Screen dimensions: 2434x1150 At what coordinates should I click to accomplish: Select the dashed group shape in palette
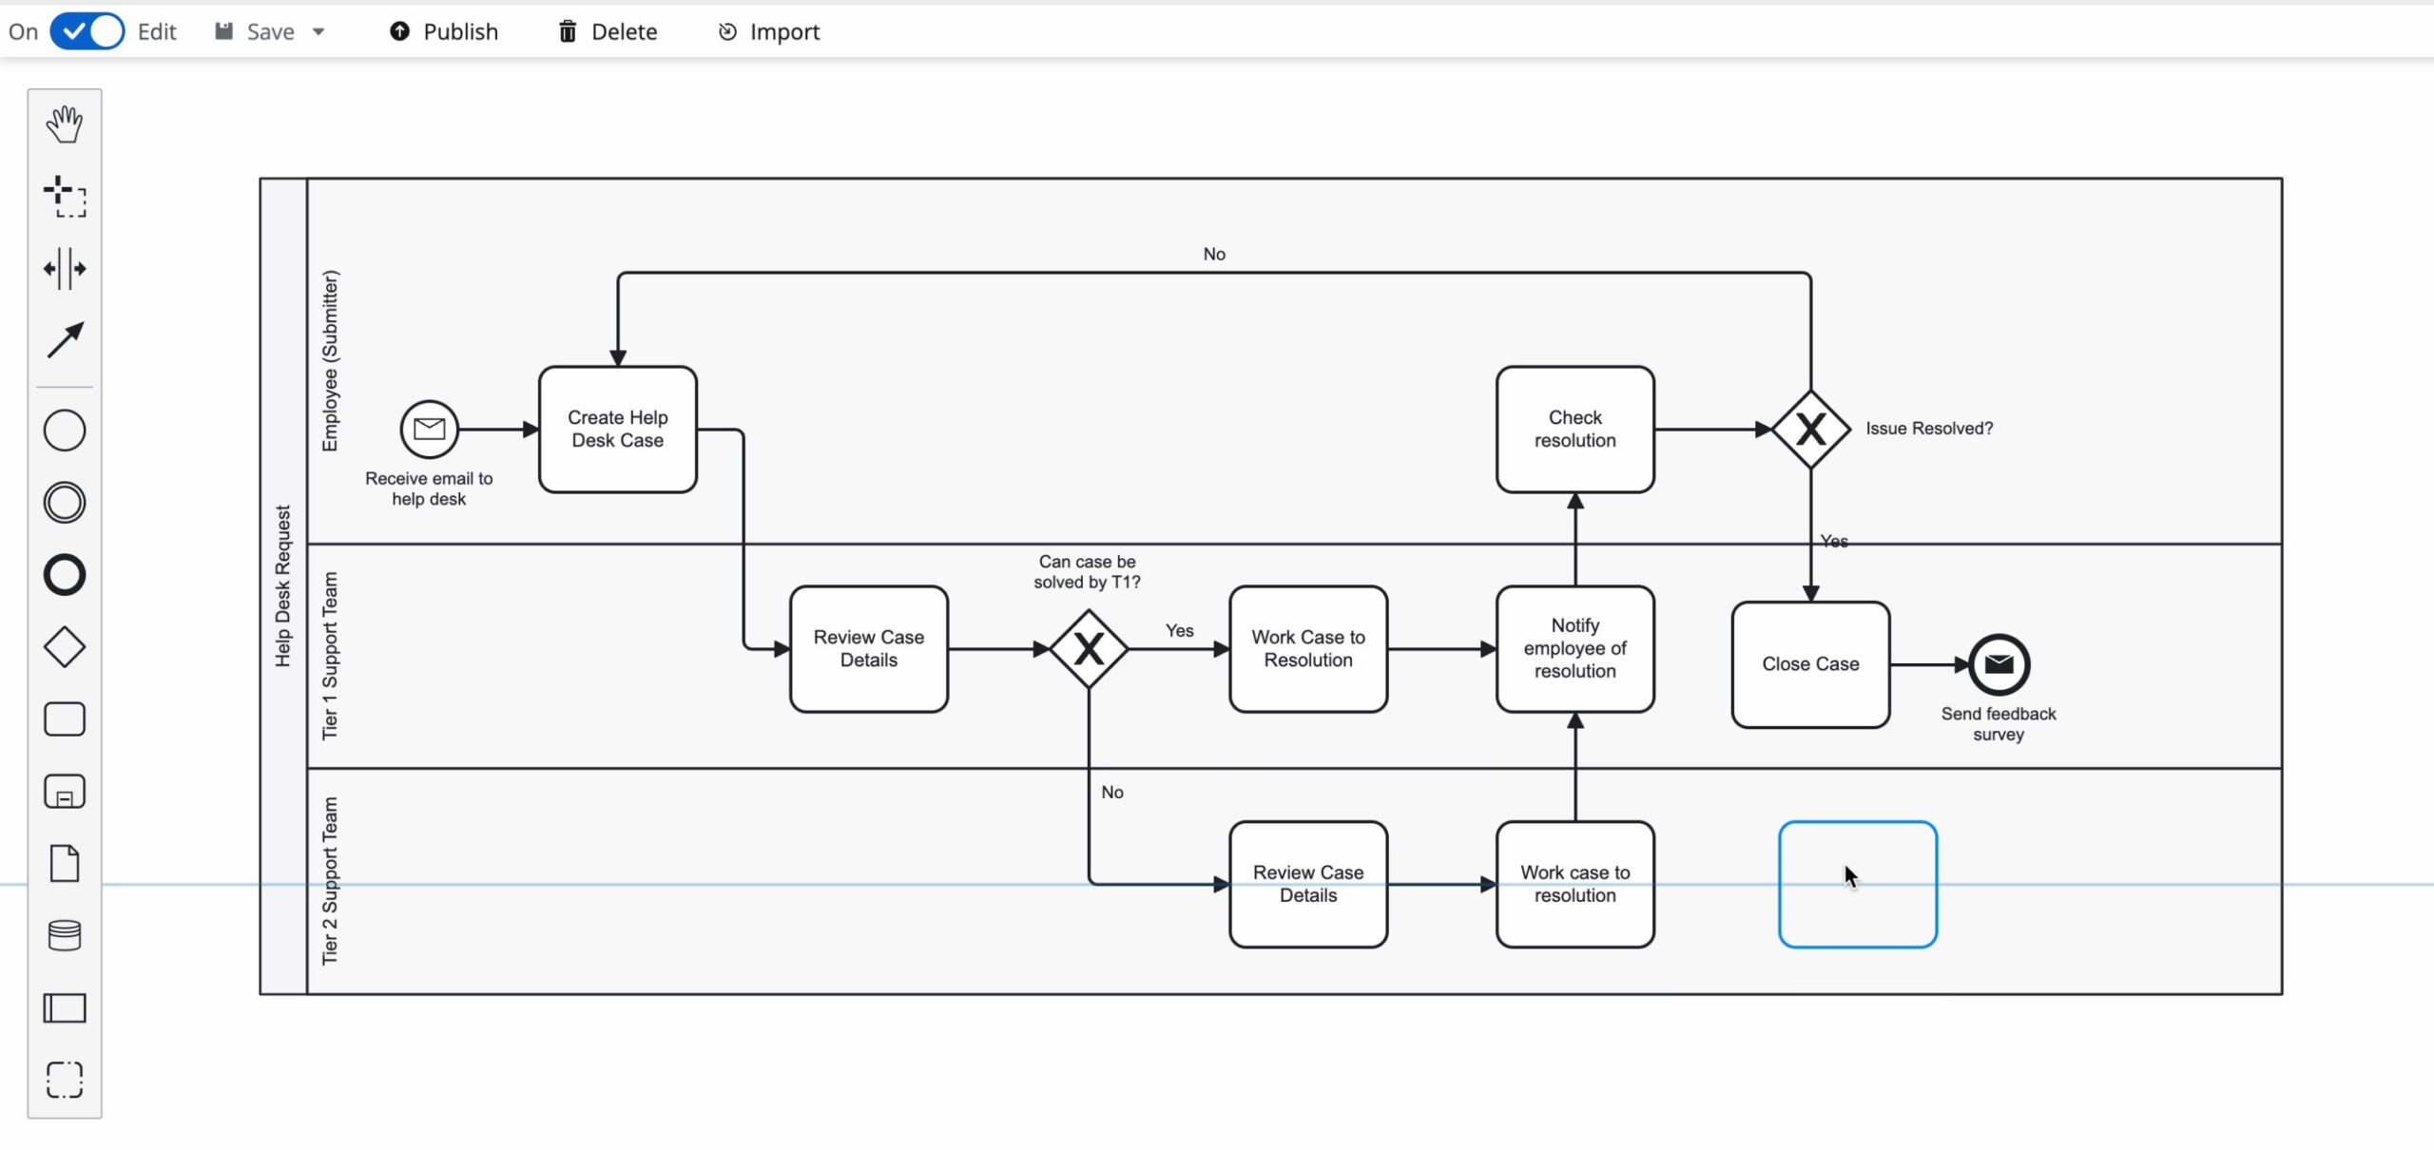65,1080
